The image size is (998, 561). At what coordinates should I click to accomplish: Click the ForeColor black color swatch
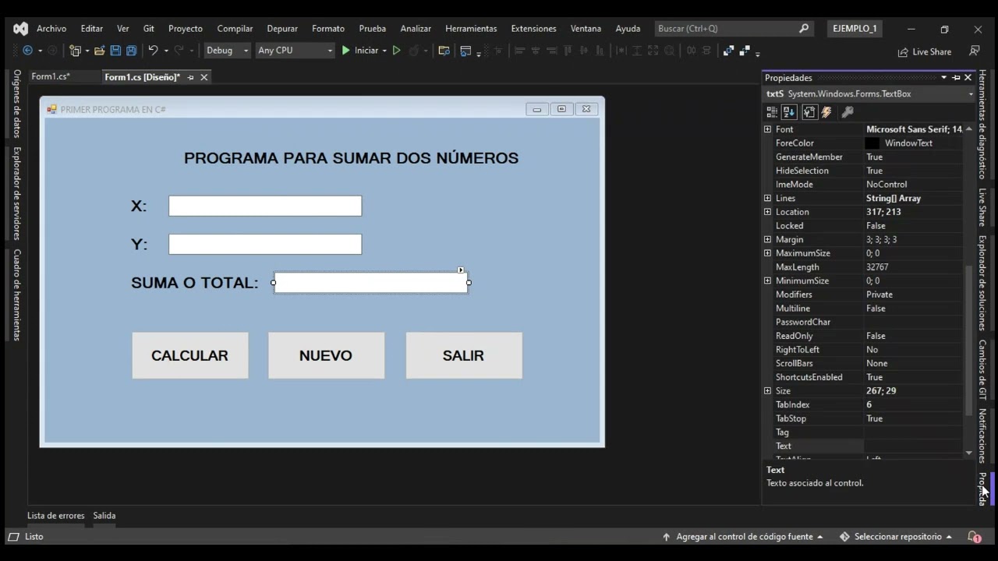click(x=872, y=143)
